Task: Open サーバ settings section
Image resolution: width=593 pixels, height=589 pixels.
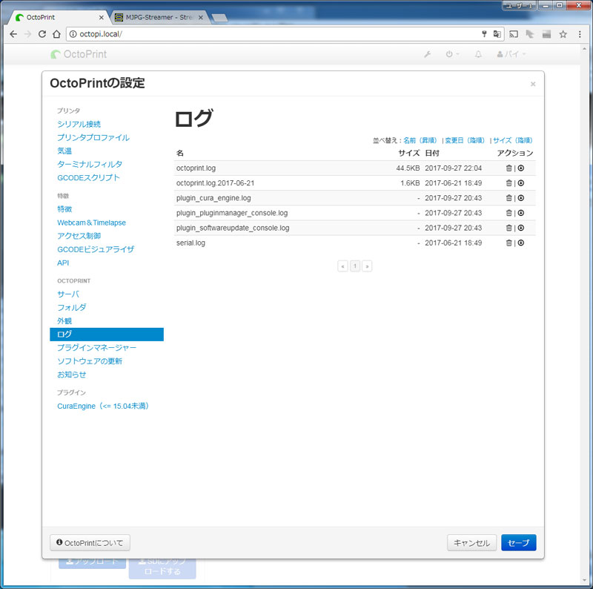Action: click(x=68, y=294)
